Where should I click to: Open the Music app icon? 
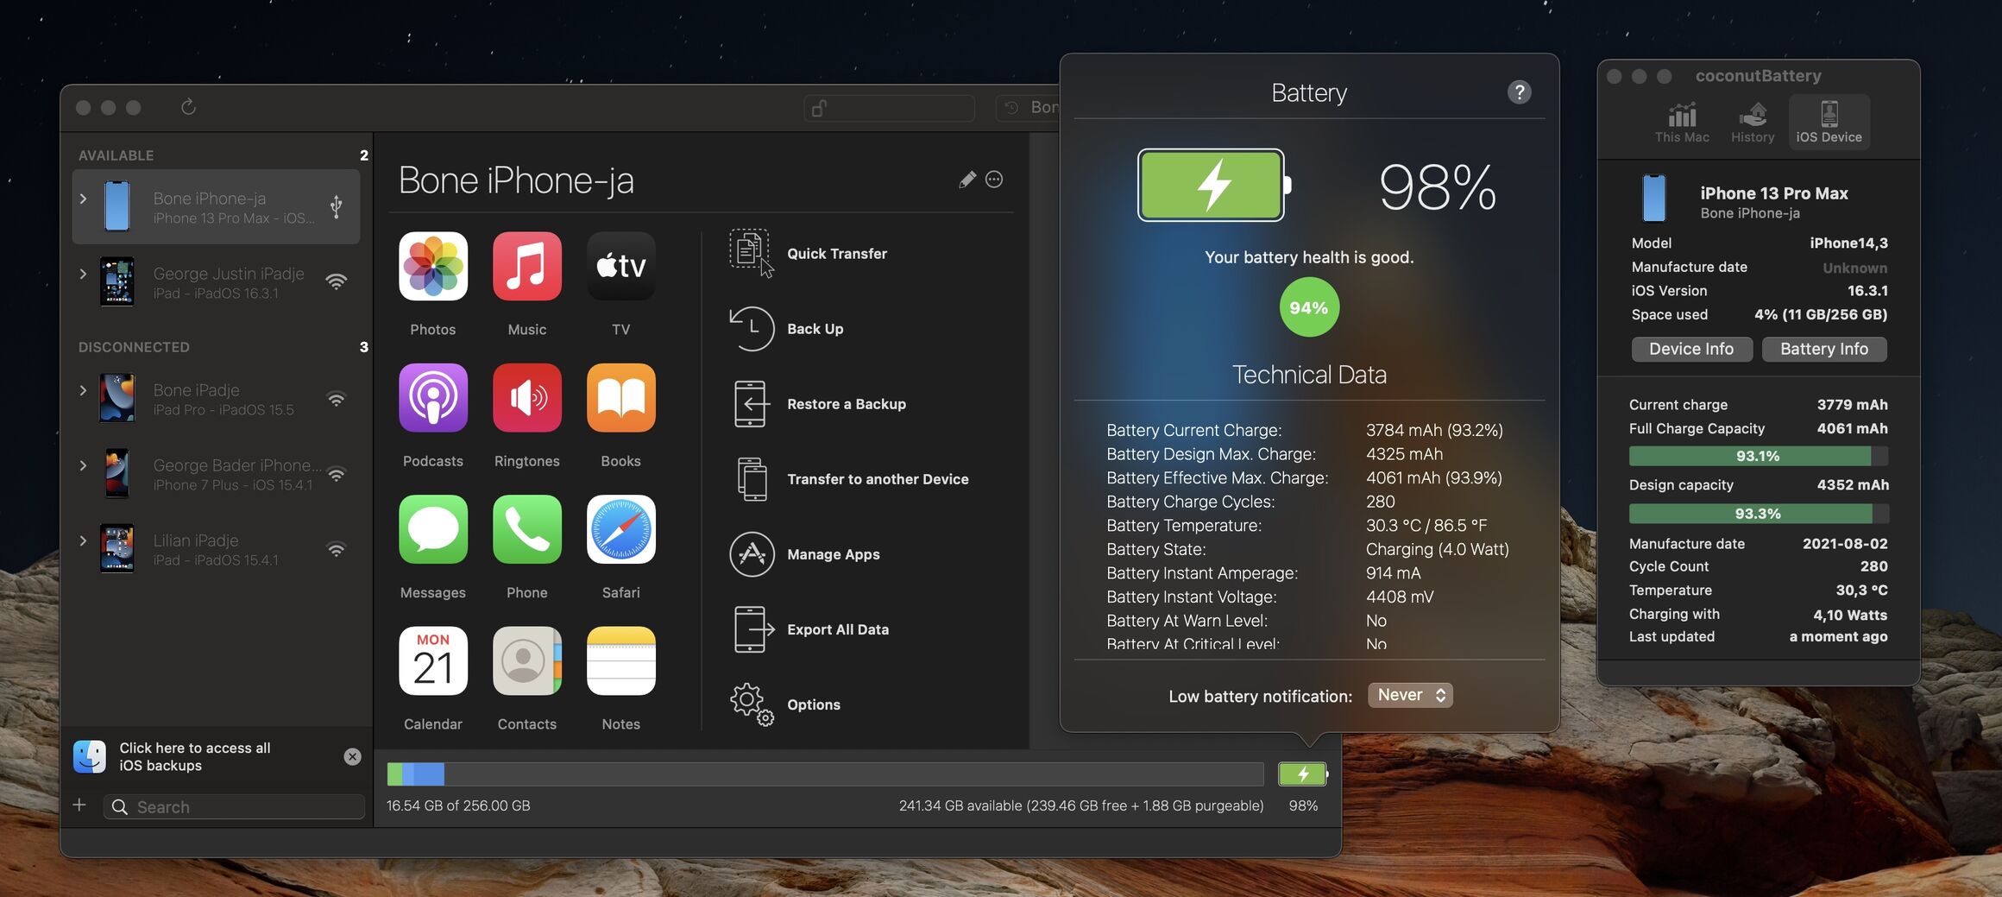[527, 266]
